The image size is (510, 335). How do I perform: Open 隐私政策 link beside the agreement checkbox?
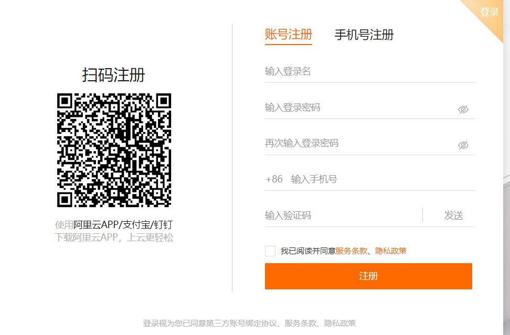point(391,251)
